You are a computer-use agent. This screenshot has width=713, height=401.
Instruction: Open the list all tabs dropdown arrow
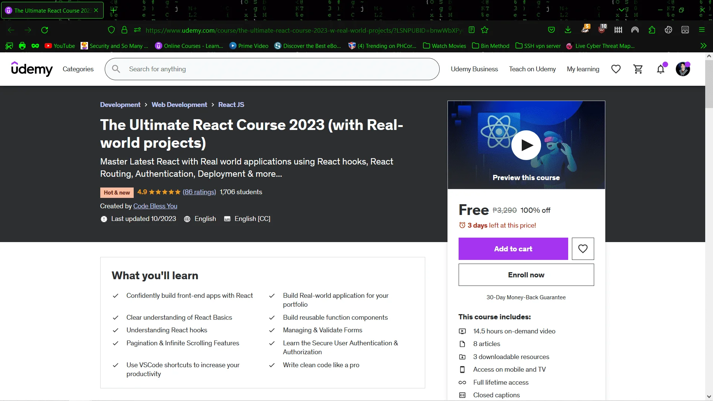[622, 10]
